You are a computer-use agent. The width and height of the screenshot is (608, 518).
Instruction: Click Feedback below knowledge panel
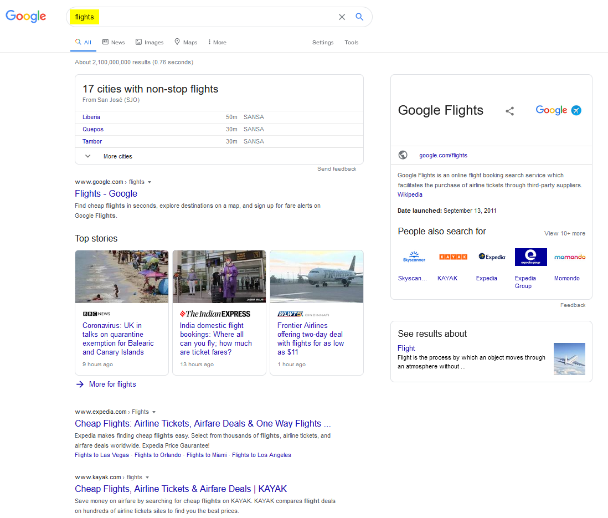point(573,305)
